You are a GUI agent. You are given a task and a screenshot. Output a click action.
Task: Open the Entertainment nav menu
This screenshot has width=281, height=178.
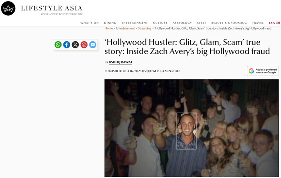click(134, 23)
